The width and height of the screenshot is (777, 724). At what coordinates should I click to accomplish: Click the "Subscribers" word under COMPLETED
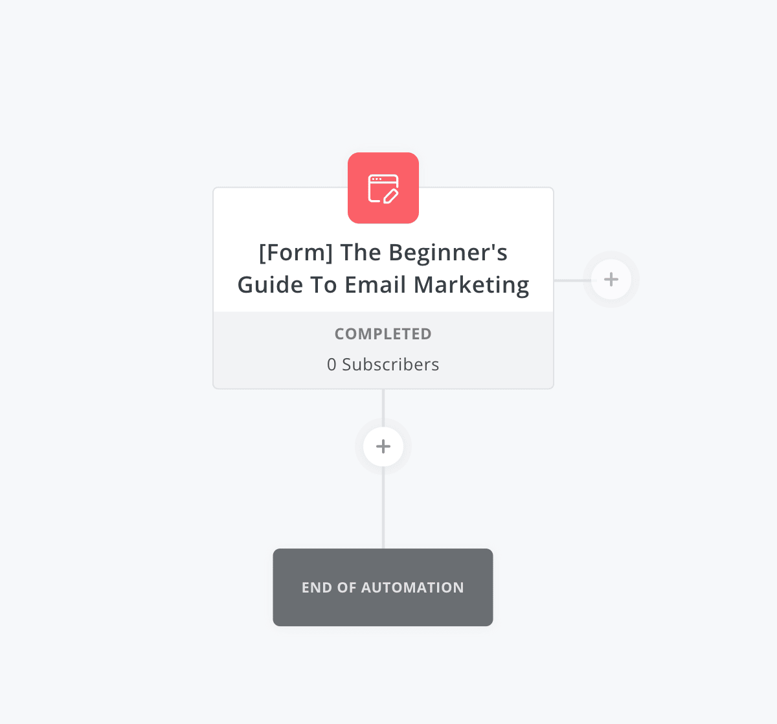click(390, 365)
